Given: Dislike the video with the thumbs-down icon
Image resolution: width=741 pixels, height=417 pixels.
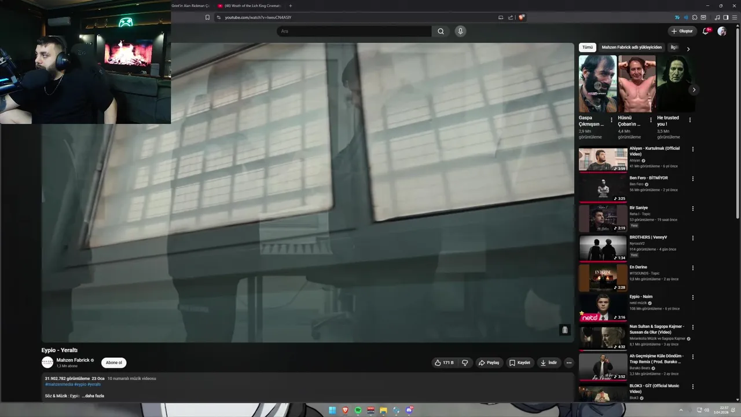Looking at the screenshot, I should tap(464, 363).
